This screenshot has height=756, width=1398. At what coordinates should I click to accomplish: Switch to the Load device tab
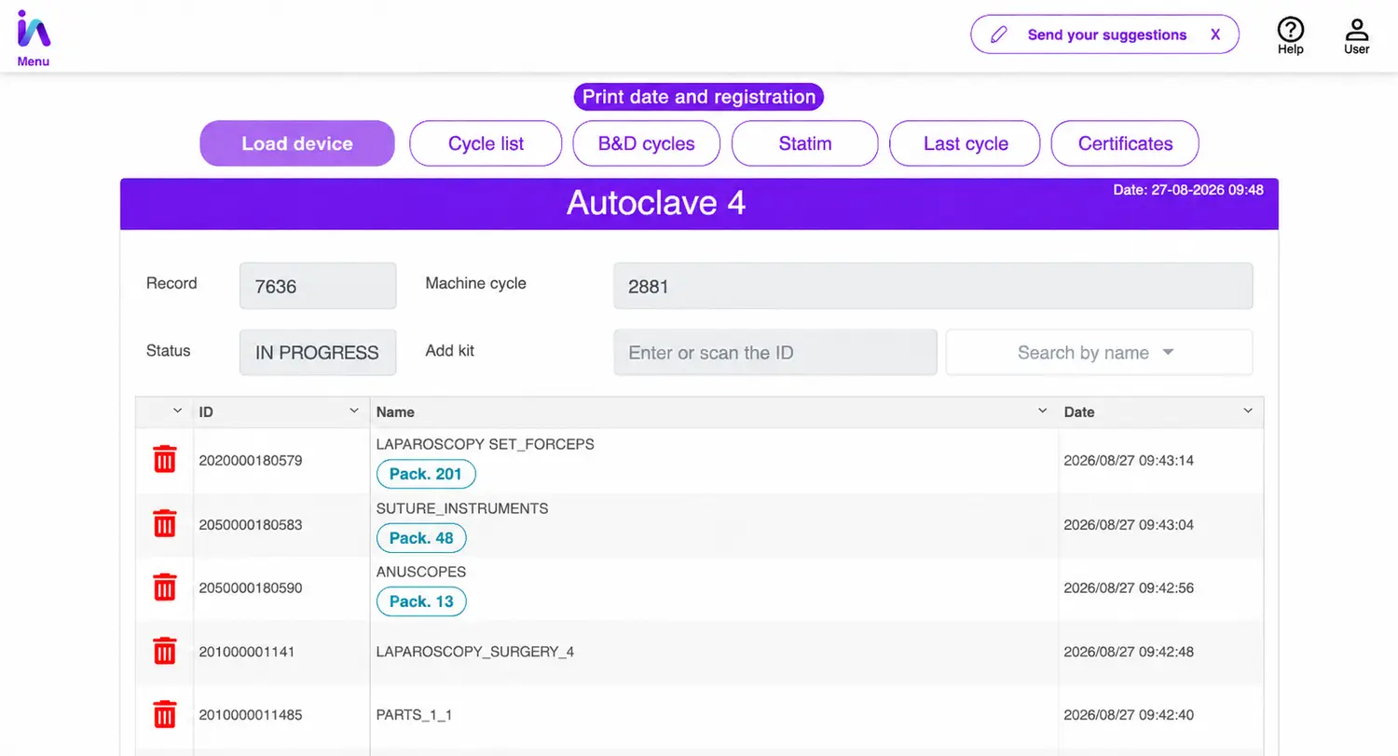coord(297,143)
